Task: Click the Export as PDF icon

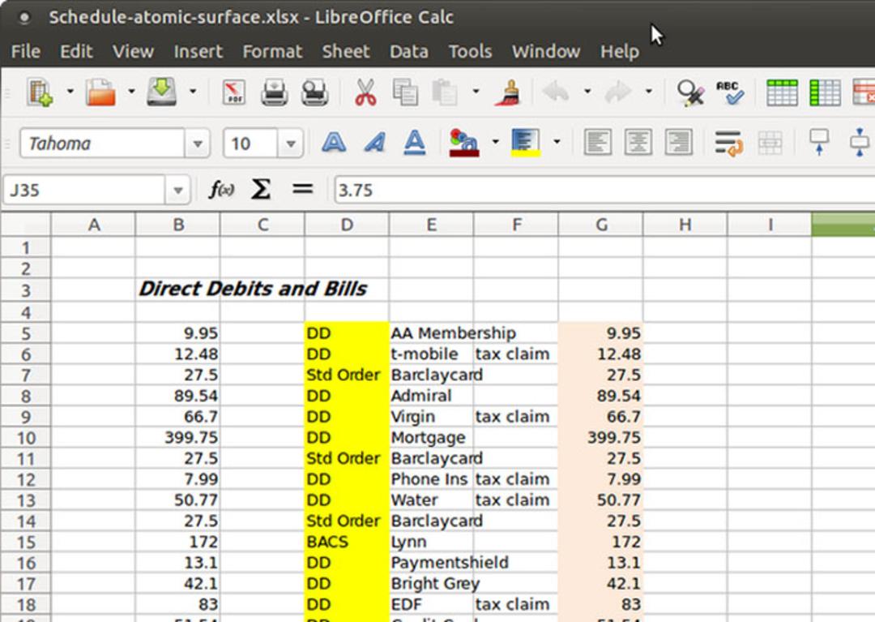Action: pos(234,92)
